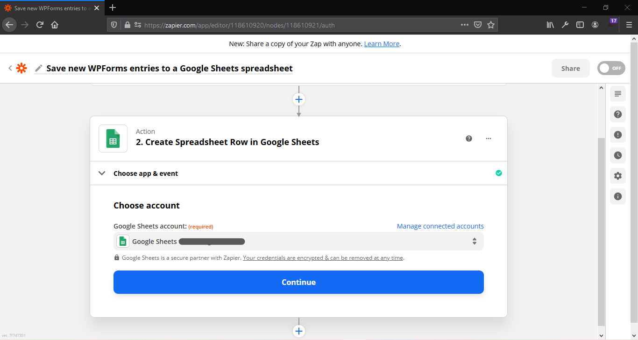This screenshot has height=340, width=638.
Task: Open the settings gear icon in the right sidebar
Action: (x=618, y=176)
